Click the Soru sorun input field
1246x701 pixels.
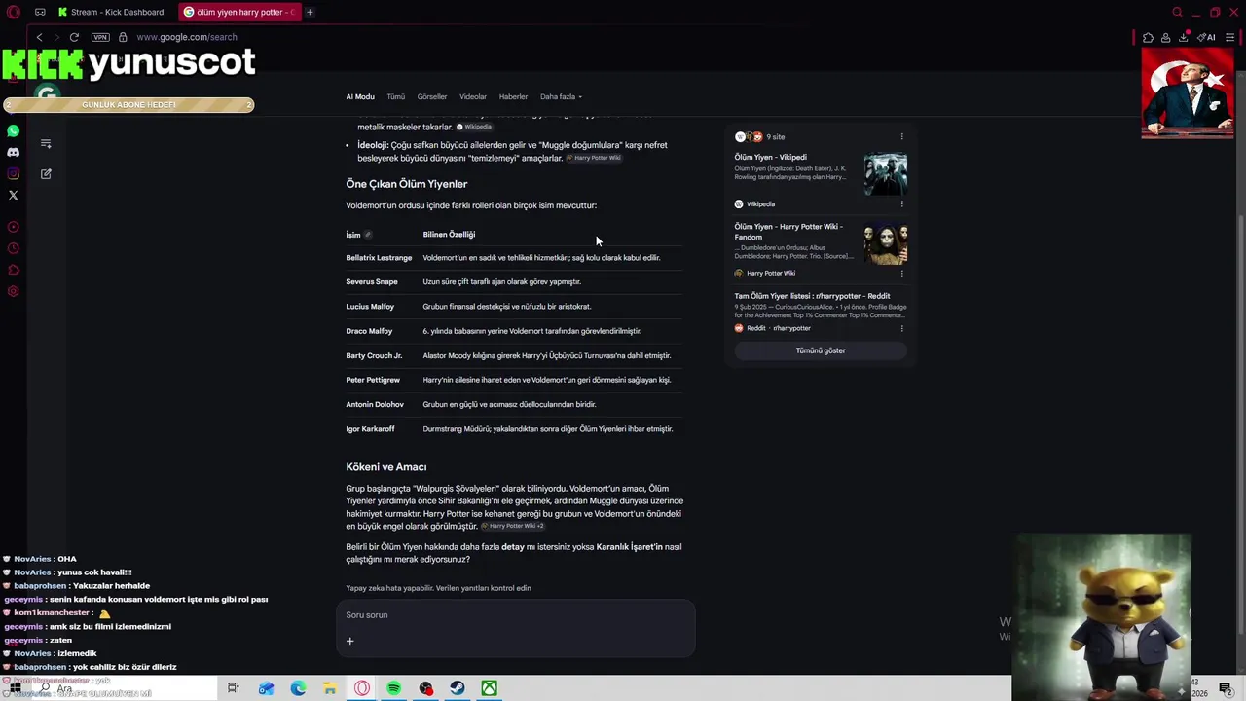515,615
